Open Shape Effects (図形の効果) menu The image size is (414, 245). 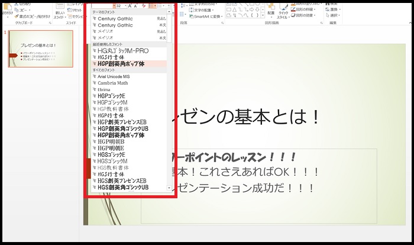(x=304, y=15)
